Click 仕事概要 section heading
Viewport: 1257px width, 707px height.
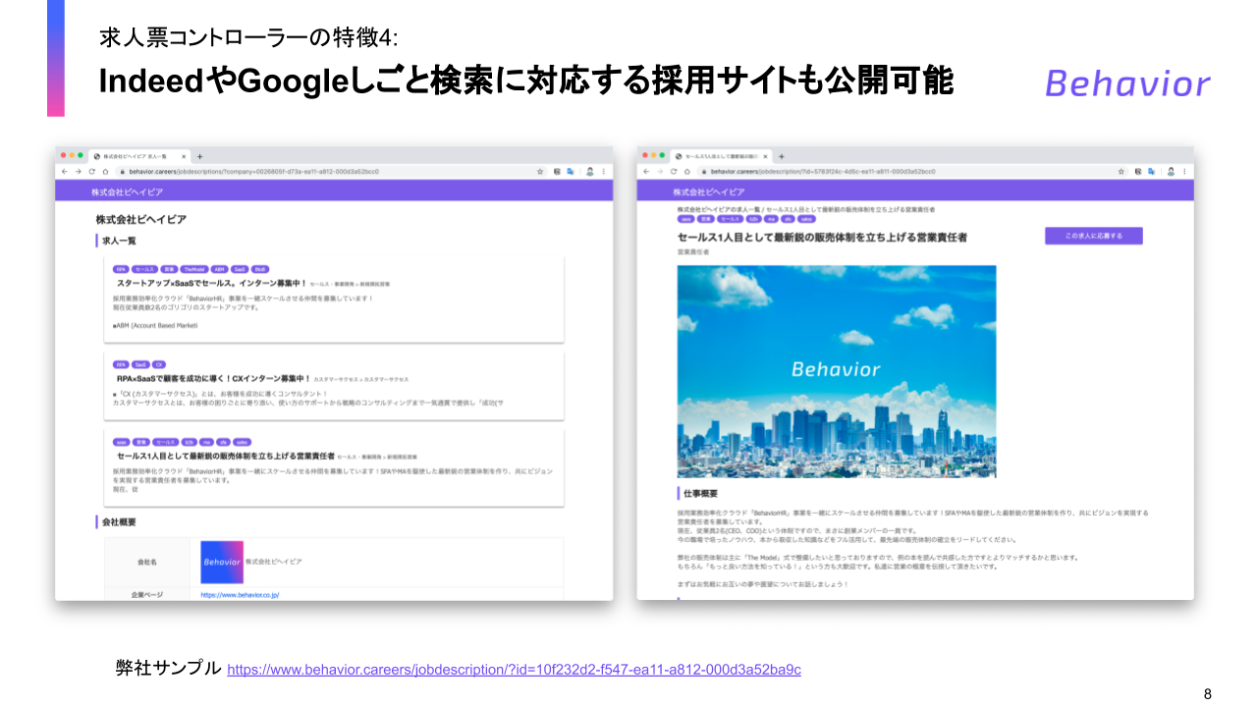click(700, 494)
